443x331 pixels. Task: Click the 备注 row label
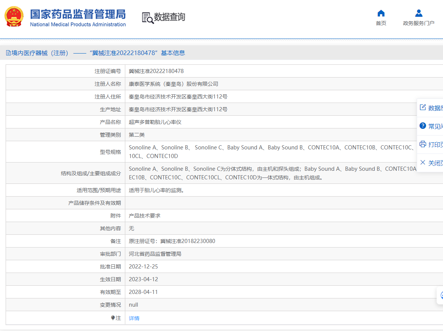point(116,241)
